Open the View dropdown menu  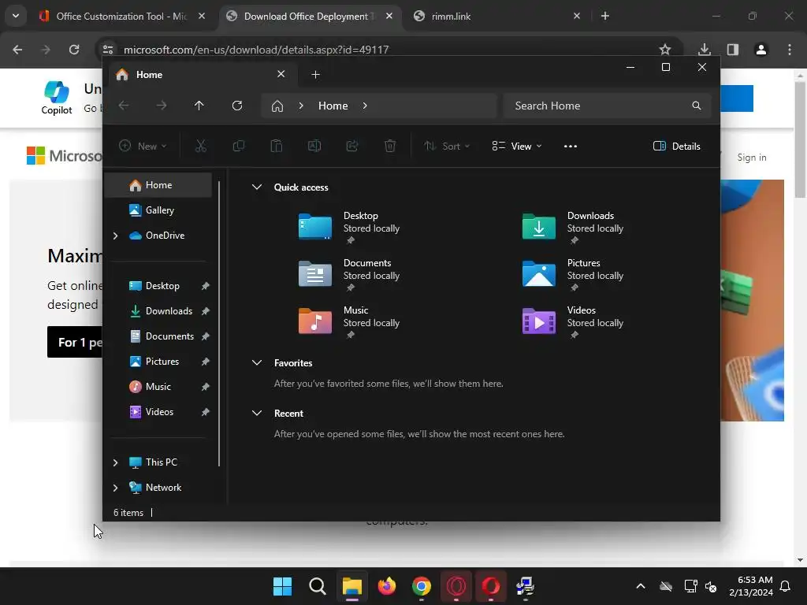pos(517,146)
